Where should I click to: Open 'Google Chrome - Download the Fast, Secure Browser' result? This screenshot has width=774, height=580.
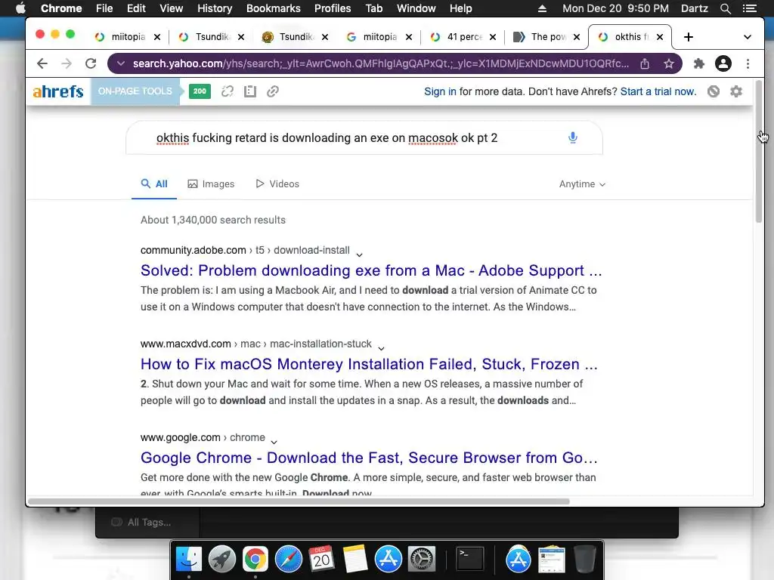[369, 458]
